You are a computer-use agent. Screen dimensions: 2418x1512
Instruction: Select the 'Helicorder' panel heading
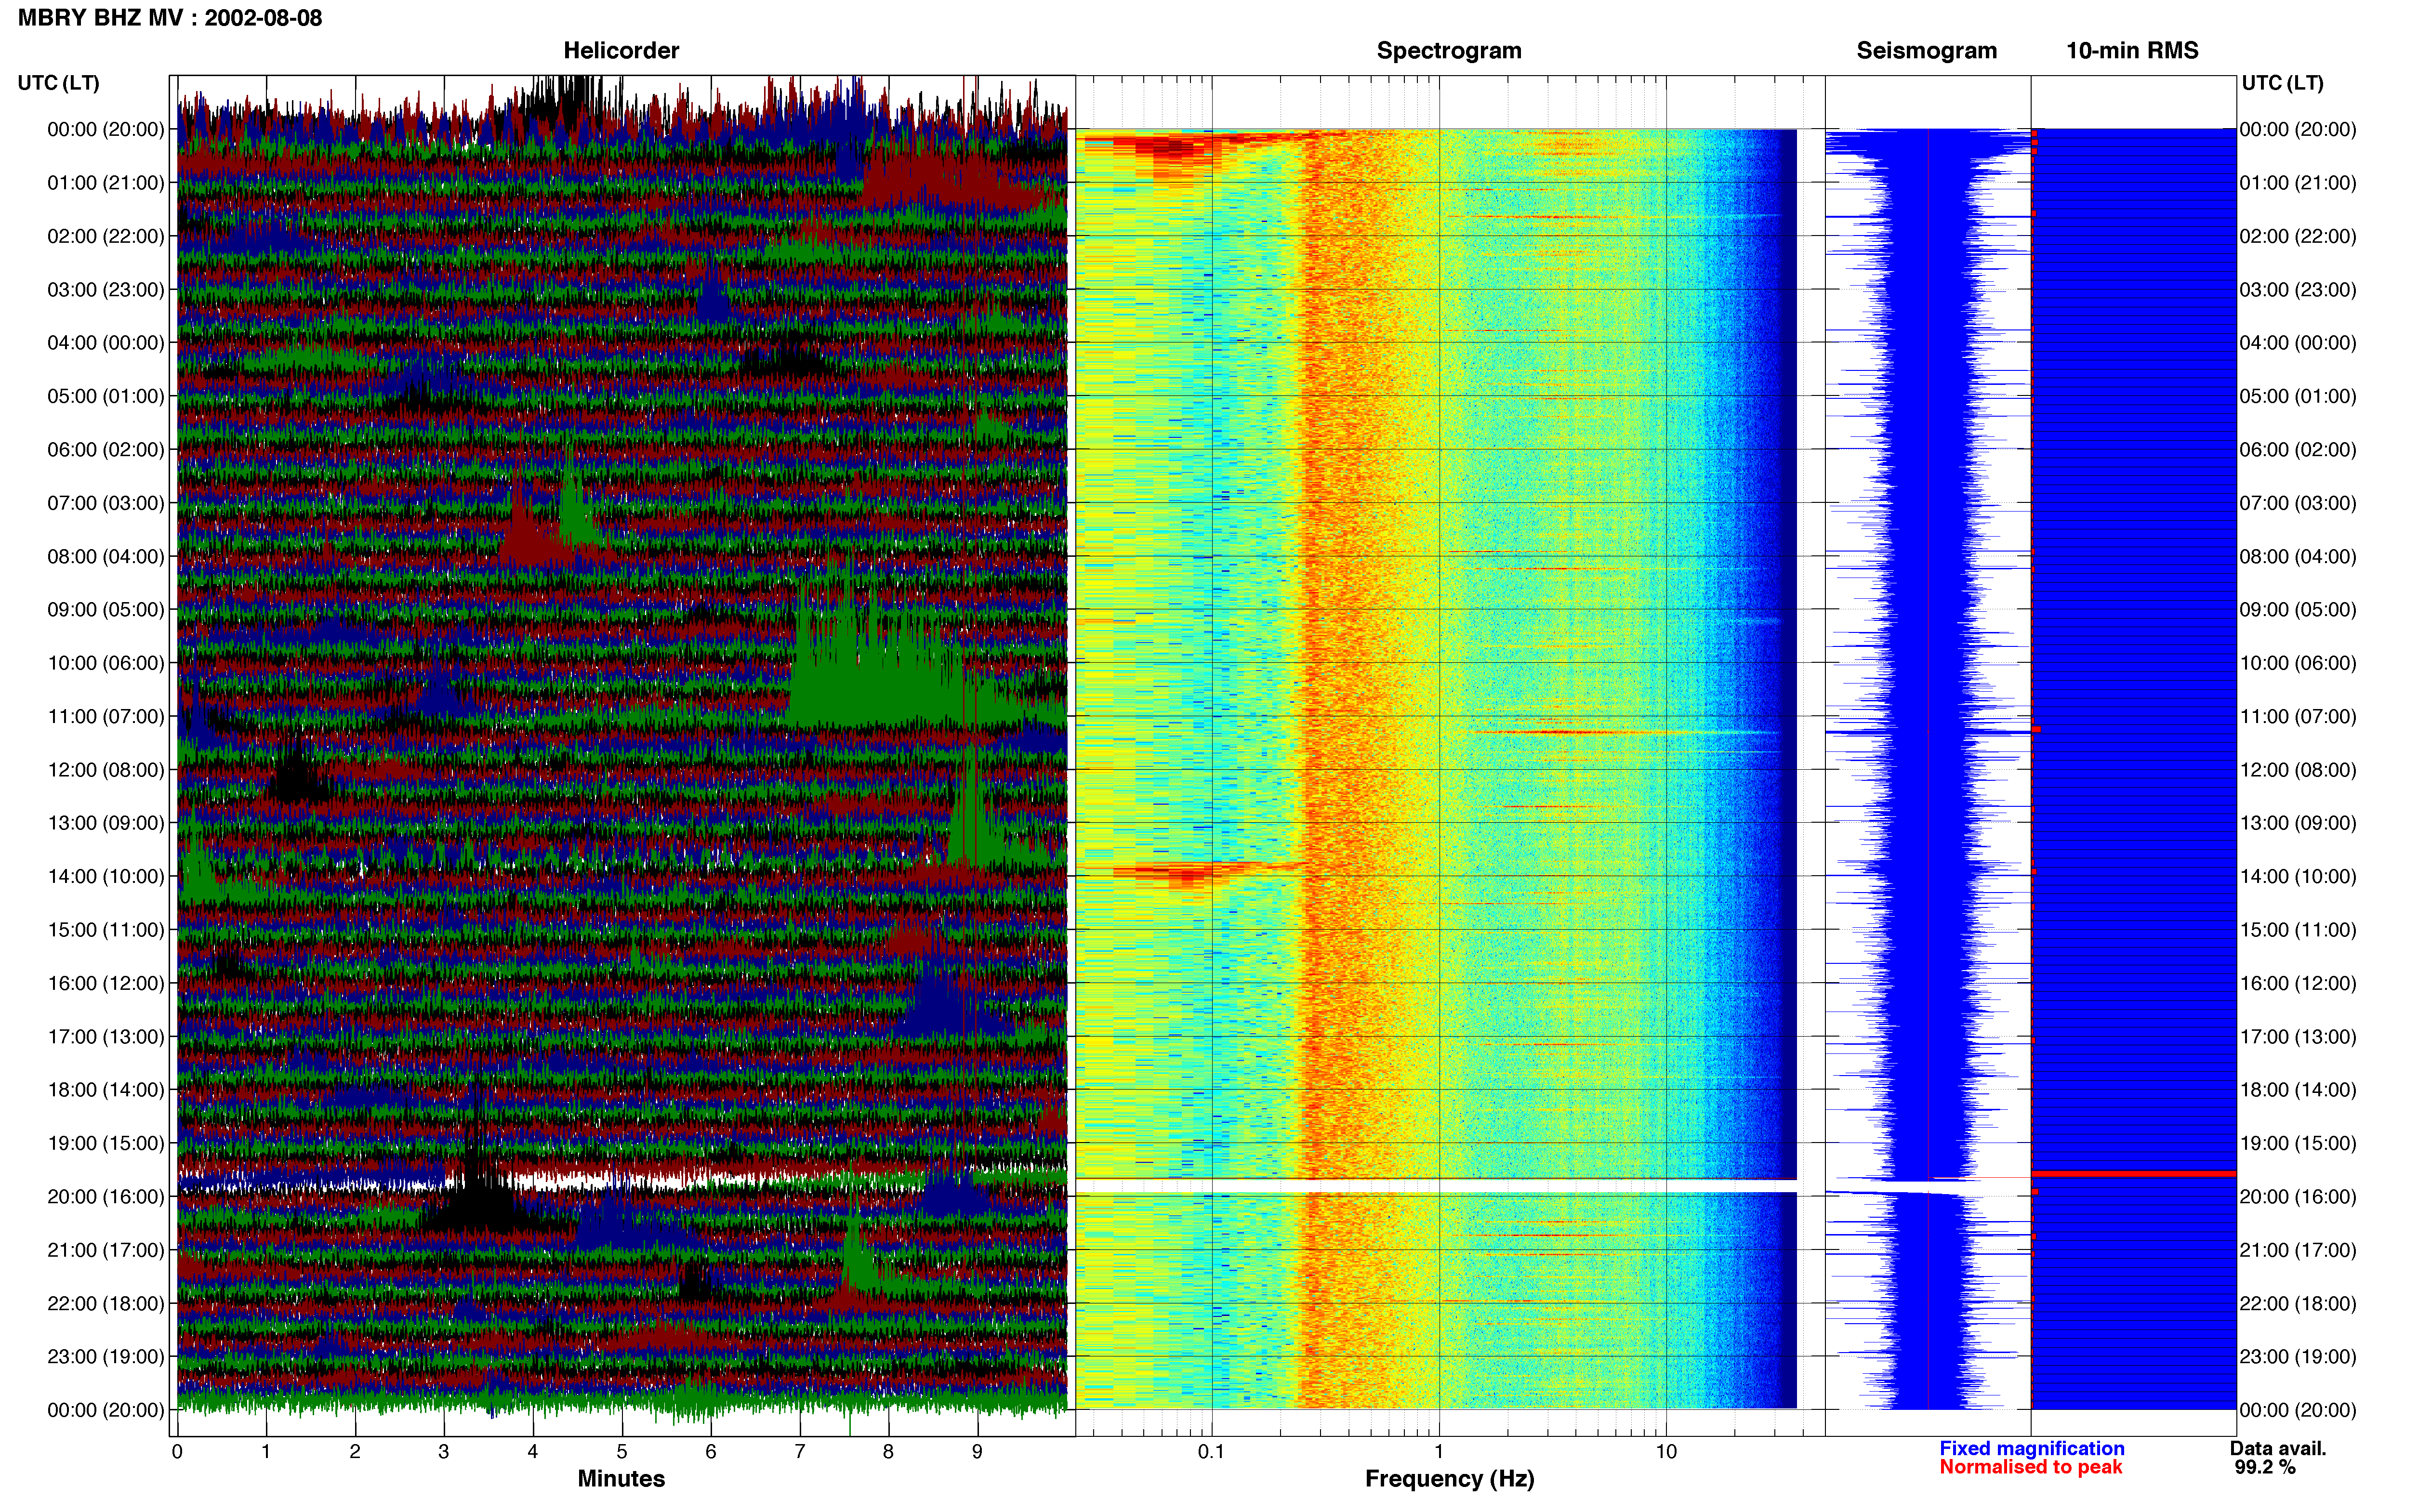click(x=621, y=51)
